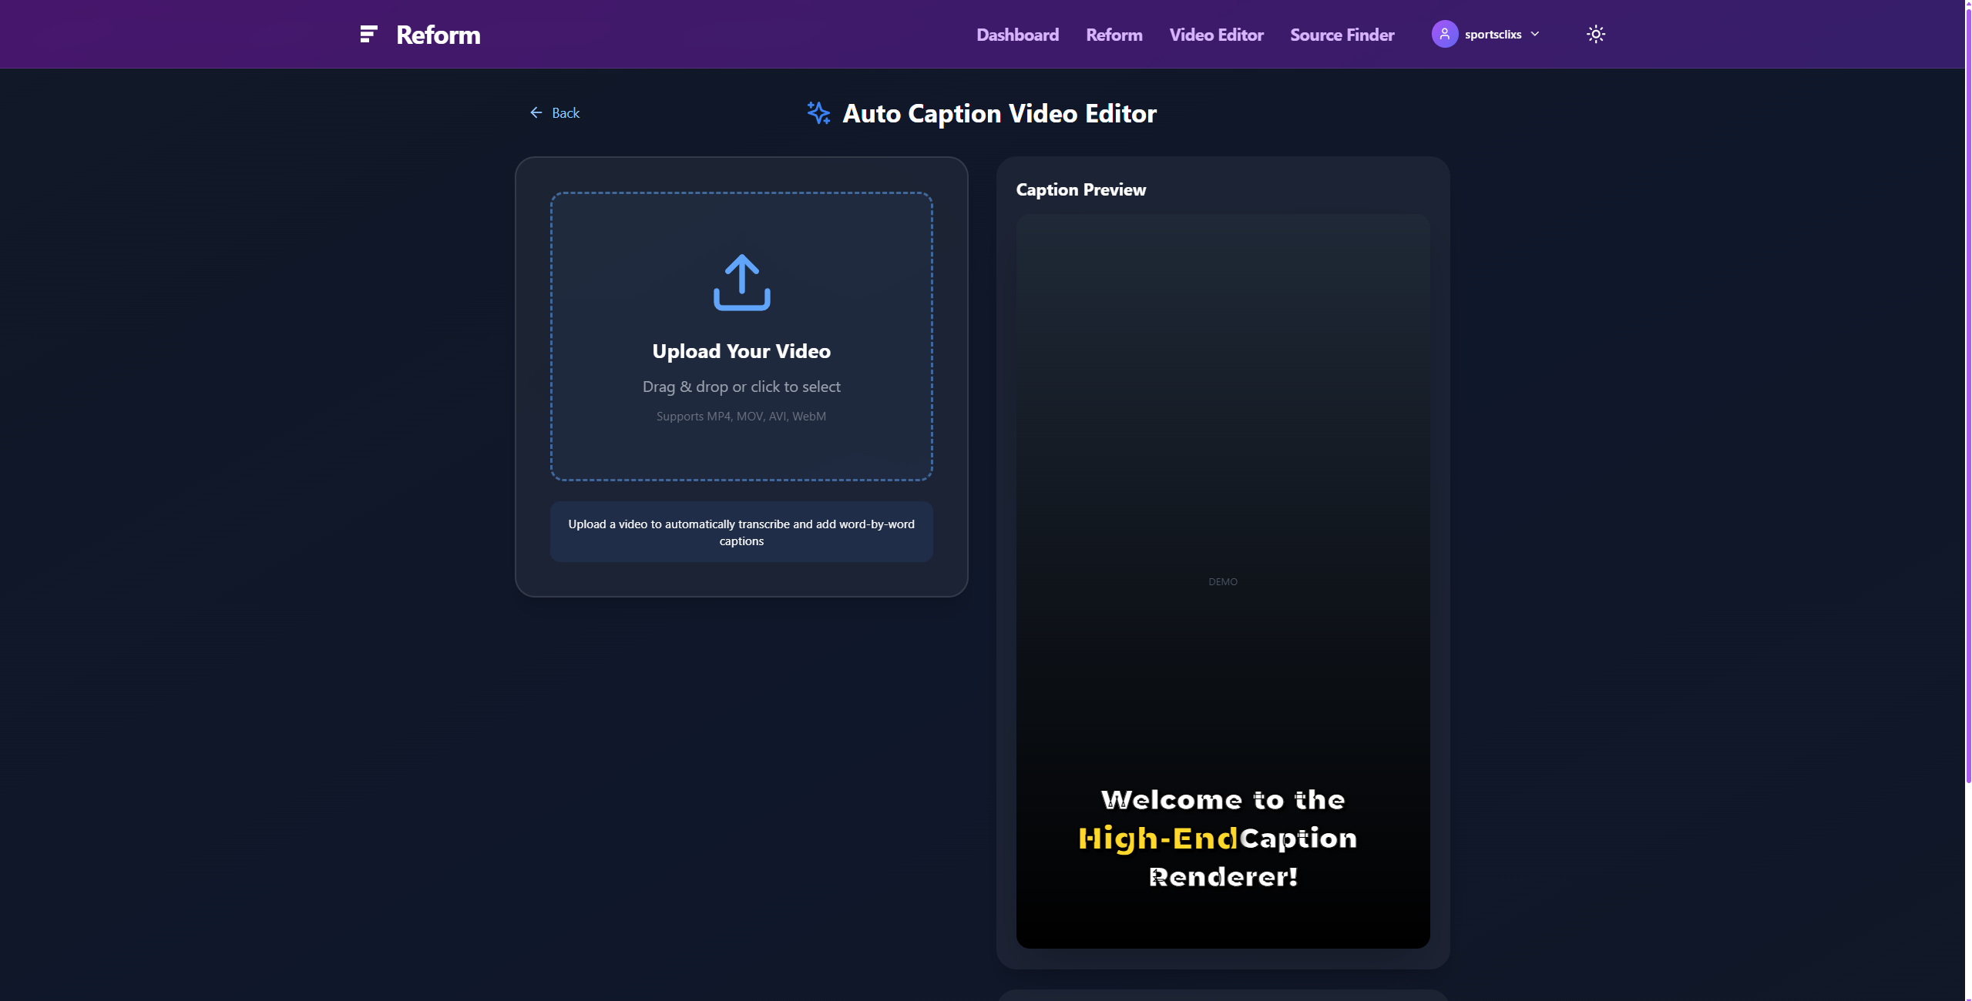
Task: Go to the Reform nav menu item
Action: 1114,35
